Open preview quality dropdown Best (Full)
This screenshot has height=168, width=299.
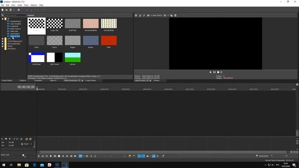pos(157,15)
